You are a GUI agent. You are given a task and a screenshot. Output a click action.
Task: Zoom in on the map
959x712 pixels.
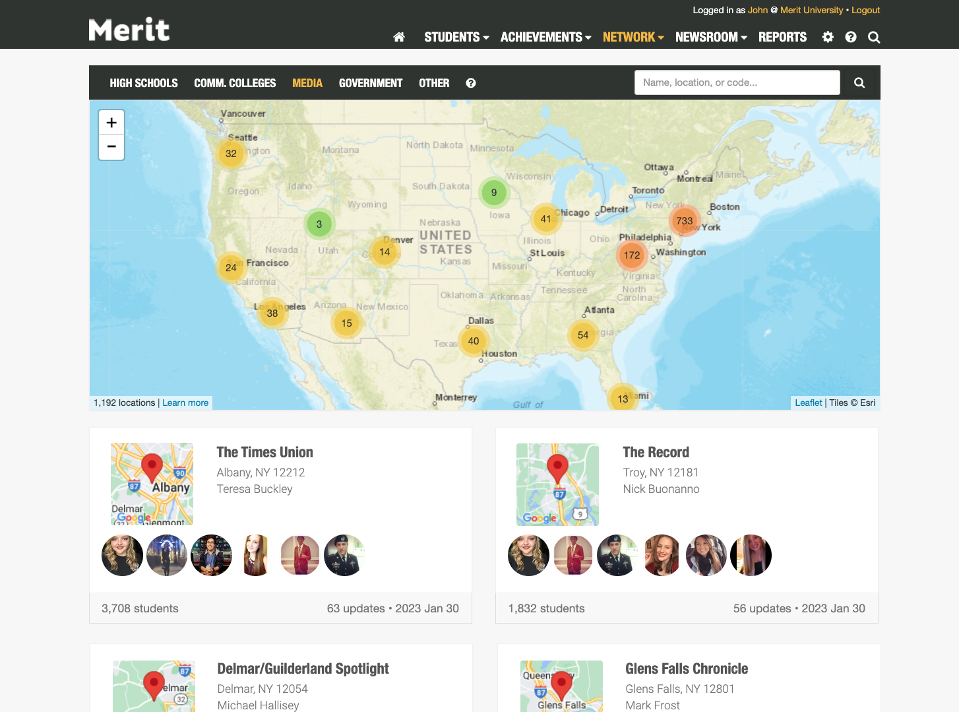point(111,123)
